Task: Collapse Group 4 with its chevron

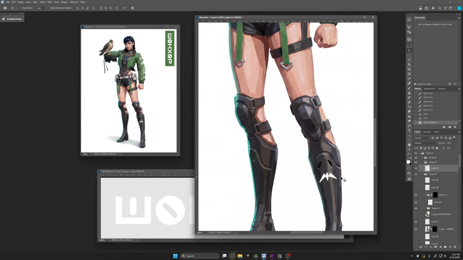Action: pos(420,153)
